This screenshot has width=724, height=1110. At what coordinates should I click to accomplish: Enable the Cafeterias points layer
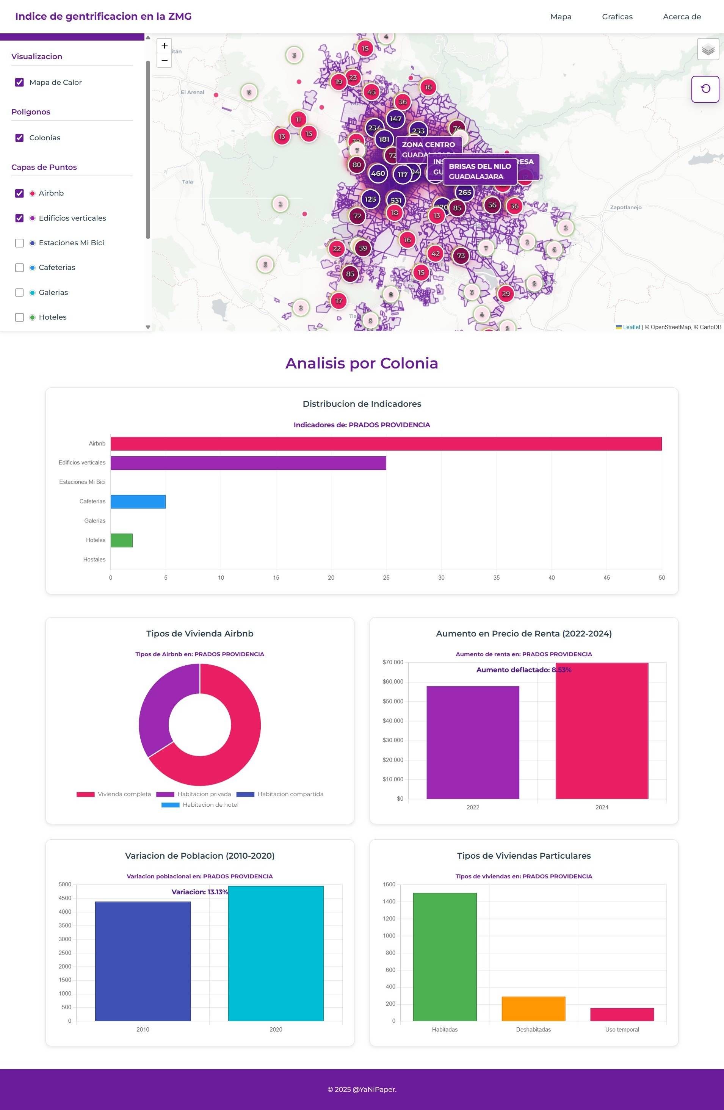pyautogui.click(x=19, y=268)
